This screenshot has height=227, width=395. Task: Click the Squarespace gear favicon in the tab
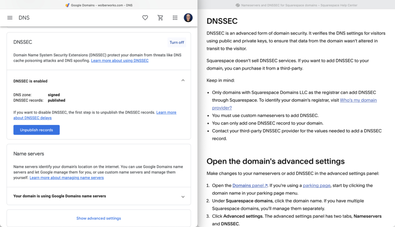(237, 5)
